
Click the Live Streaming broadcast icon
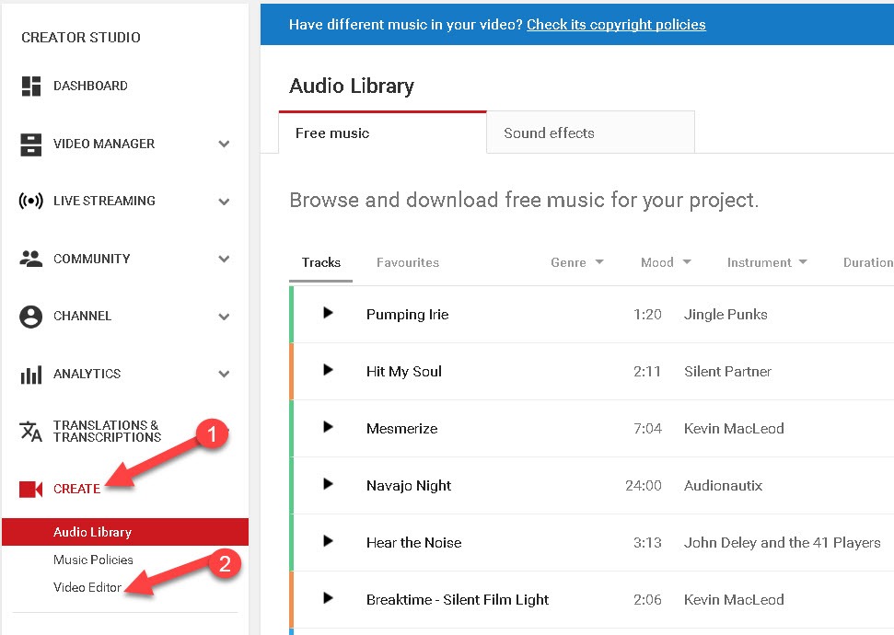click(31, 202)
